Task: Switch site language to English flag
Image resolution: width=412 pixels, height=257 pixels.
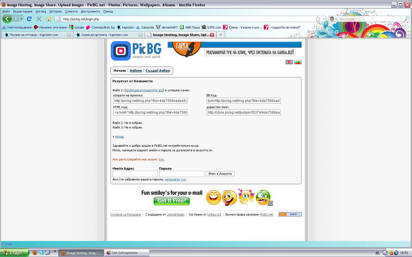Action: click(289, 62)
